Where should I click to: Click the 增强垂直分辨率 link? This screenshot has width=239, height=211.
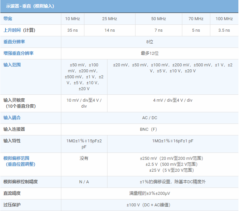(x=18, y=53)
